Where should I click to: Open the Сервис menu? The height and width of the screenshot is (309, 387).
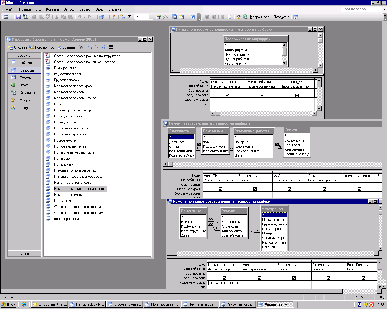point(85,9)
